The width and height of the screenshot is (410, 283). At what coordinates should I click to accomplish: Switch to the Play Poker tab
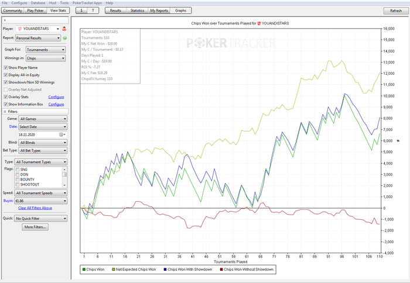click(35, 11)
